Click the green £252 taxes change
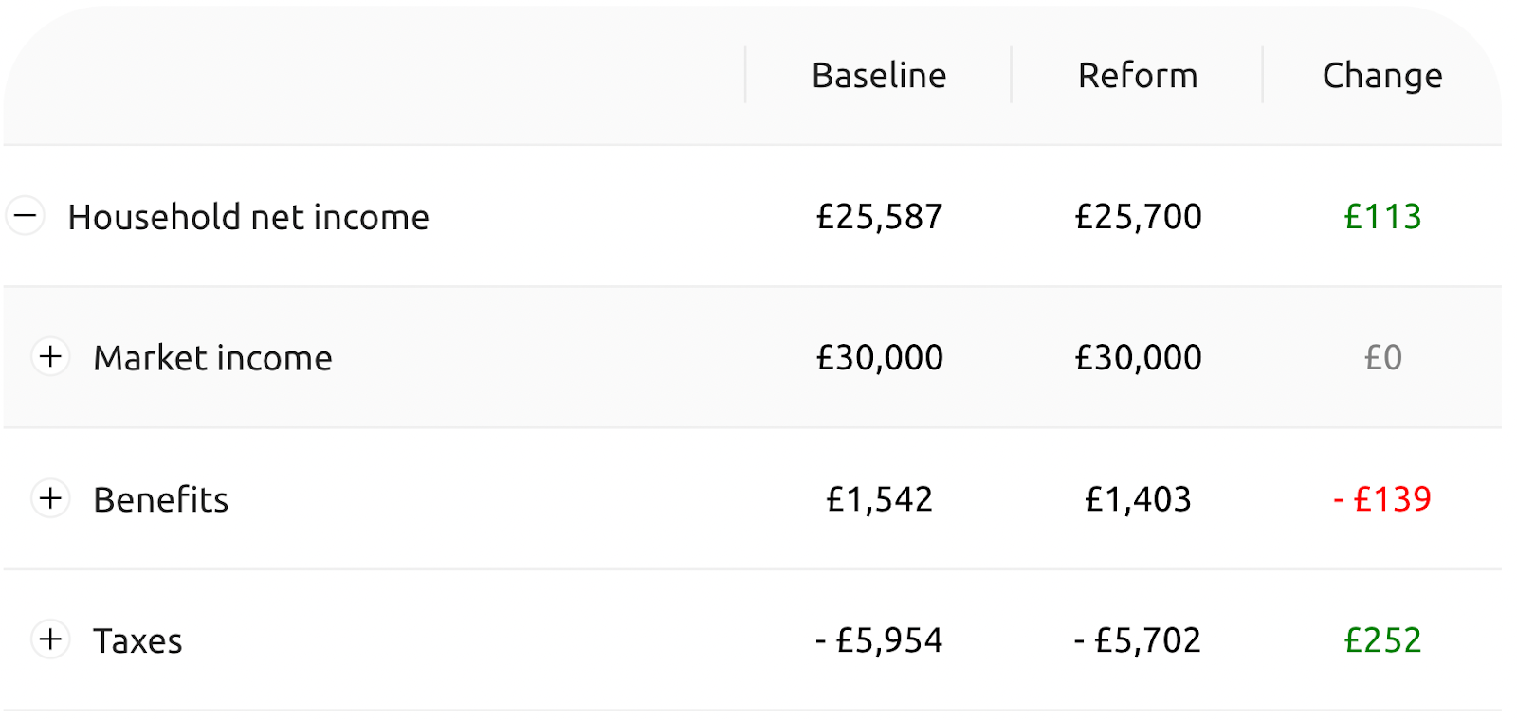Image resolution: width=1517 pixels, height=720 pixels. click(1383, 640)
